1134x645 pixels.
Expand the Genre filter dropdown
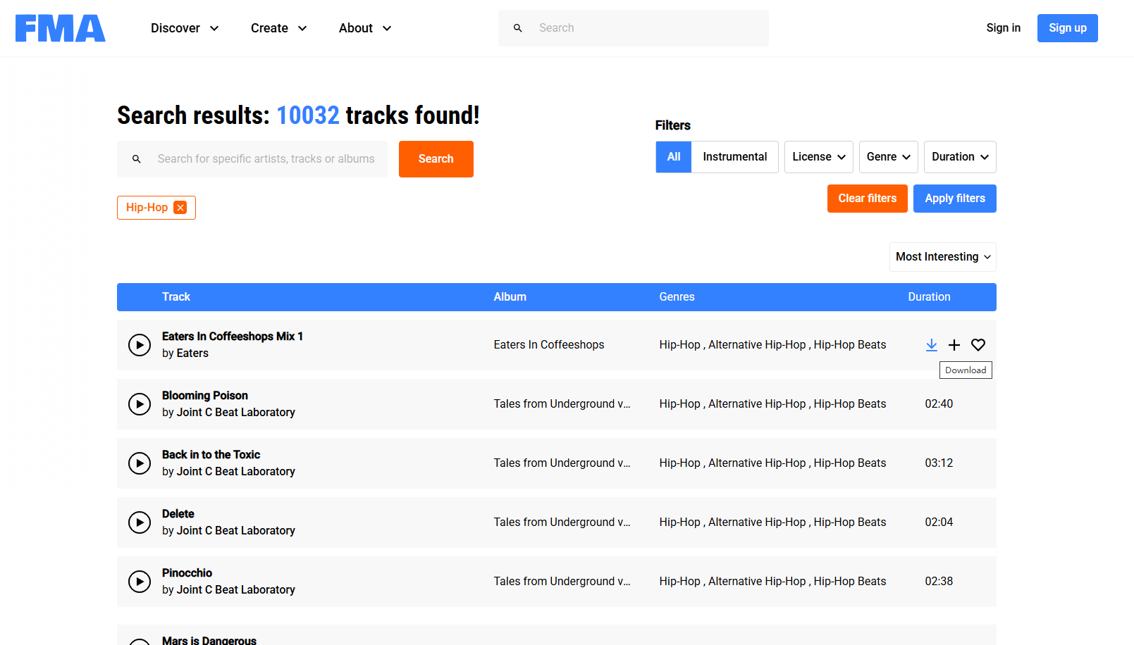pos(888,157)
